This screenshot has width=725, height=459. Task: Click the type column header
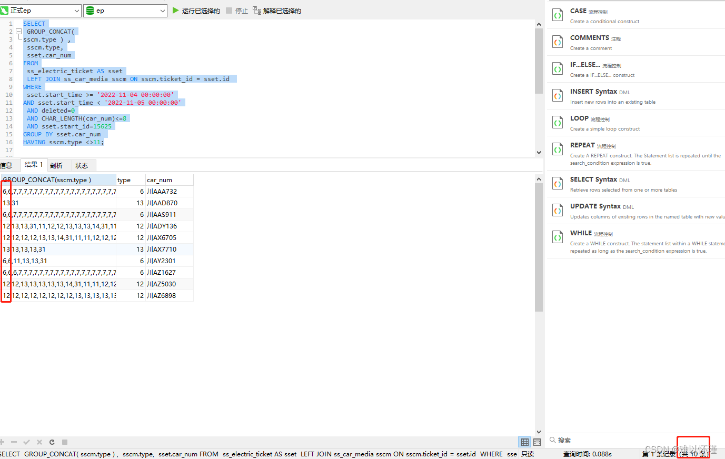click(131, 180)
